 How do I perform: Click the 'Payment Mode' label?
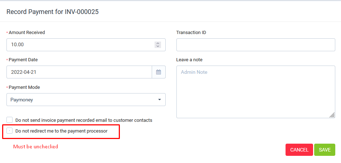coord(24,87)
